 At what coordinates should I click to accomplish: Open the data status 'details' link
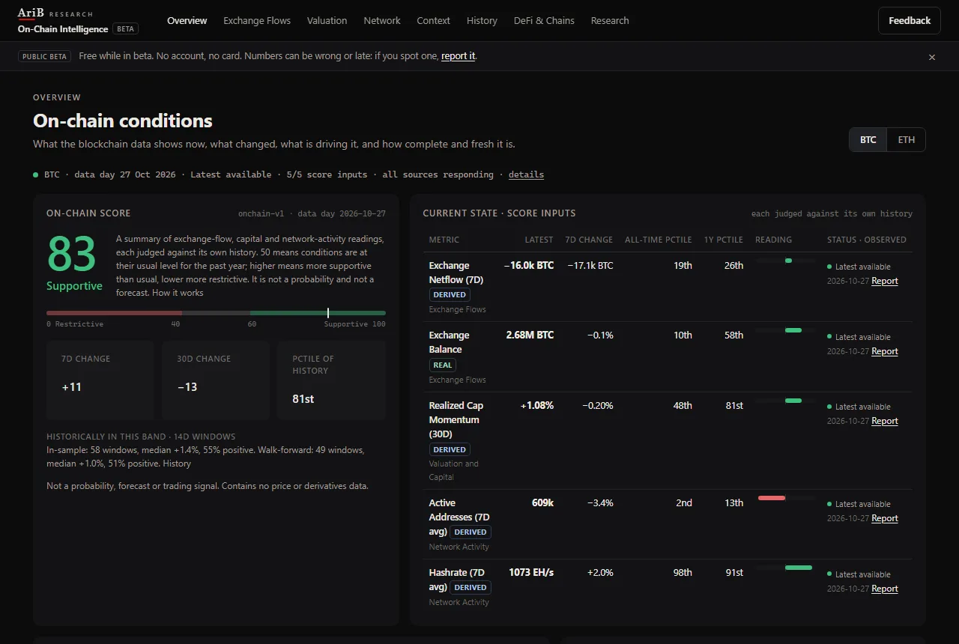coord(526,174)
